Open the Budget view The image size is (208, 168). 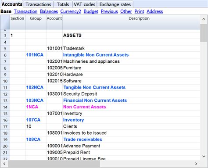[91, 11]
